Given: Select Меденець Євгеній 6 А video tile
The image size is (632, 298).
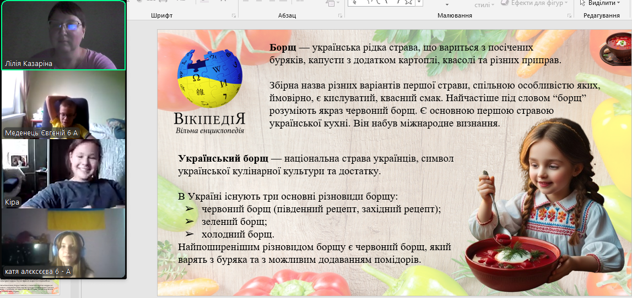Looking at the screenshot, I should (64, 104).
